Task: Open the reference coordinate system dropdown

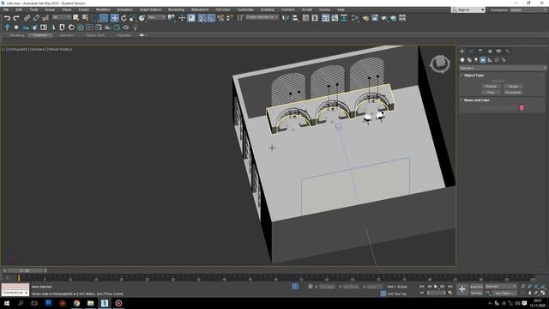Action: (156, 17)
